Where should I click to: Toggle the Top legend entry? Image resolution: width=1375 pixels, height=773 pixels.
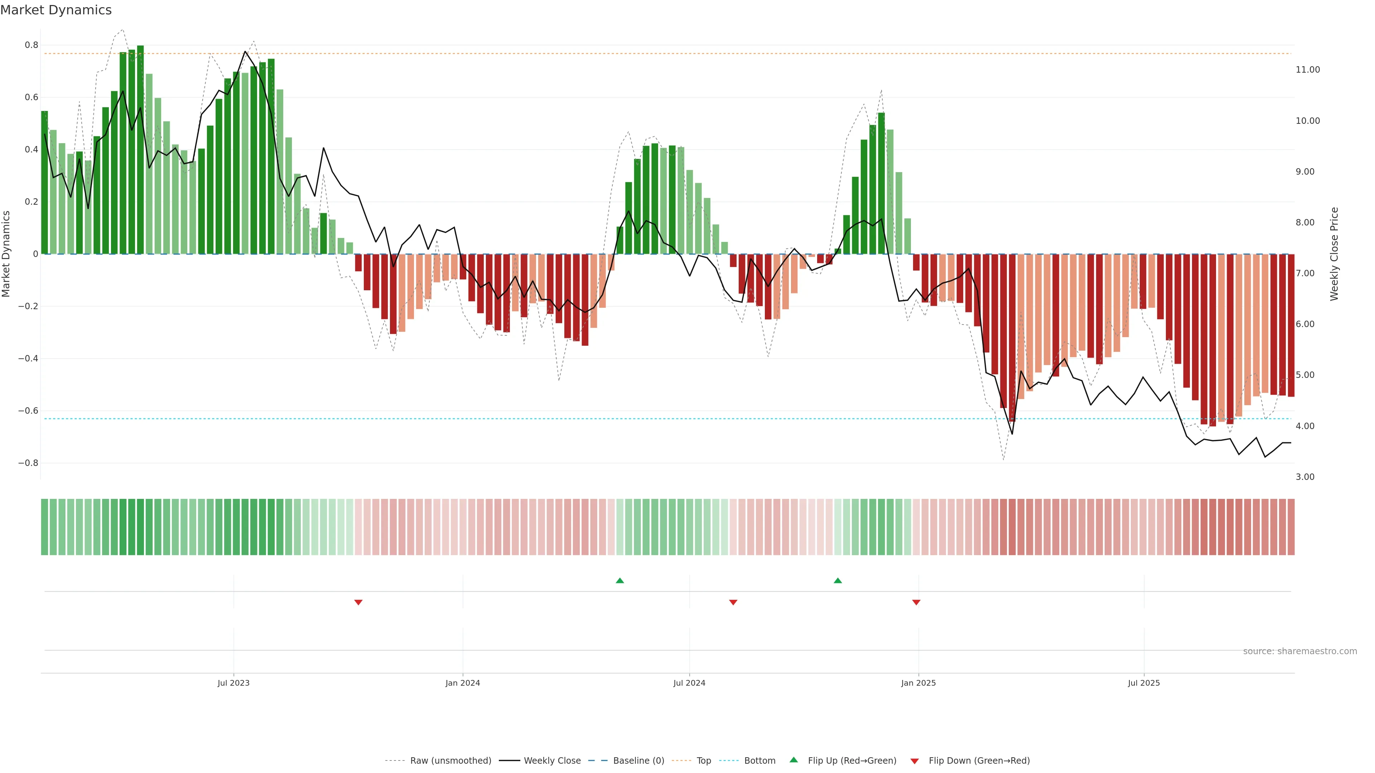pyautogui.click(x=704, y=760)
